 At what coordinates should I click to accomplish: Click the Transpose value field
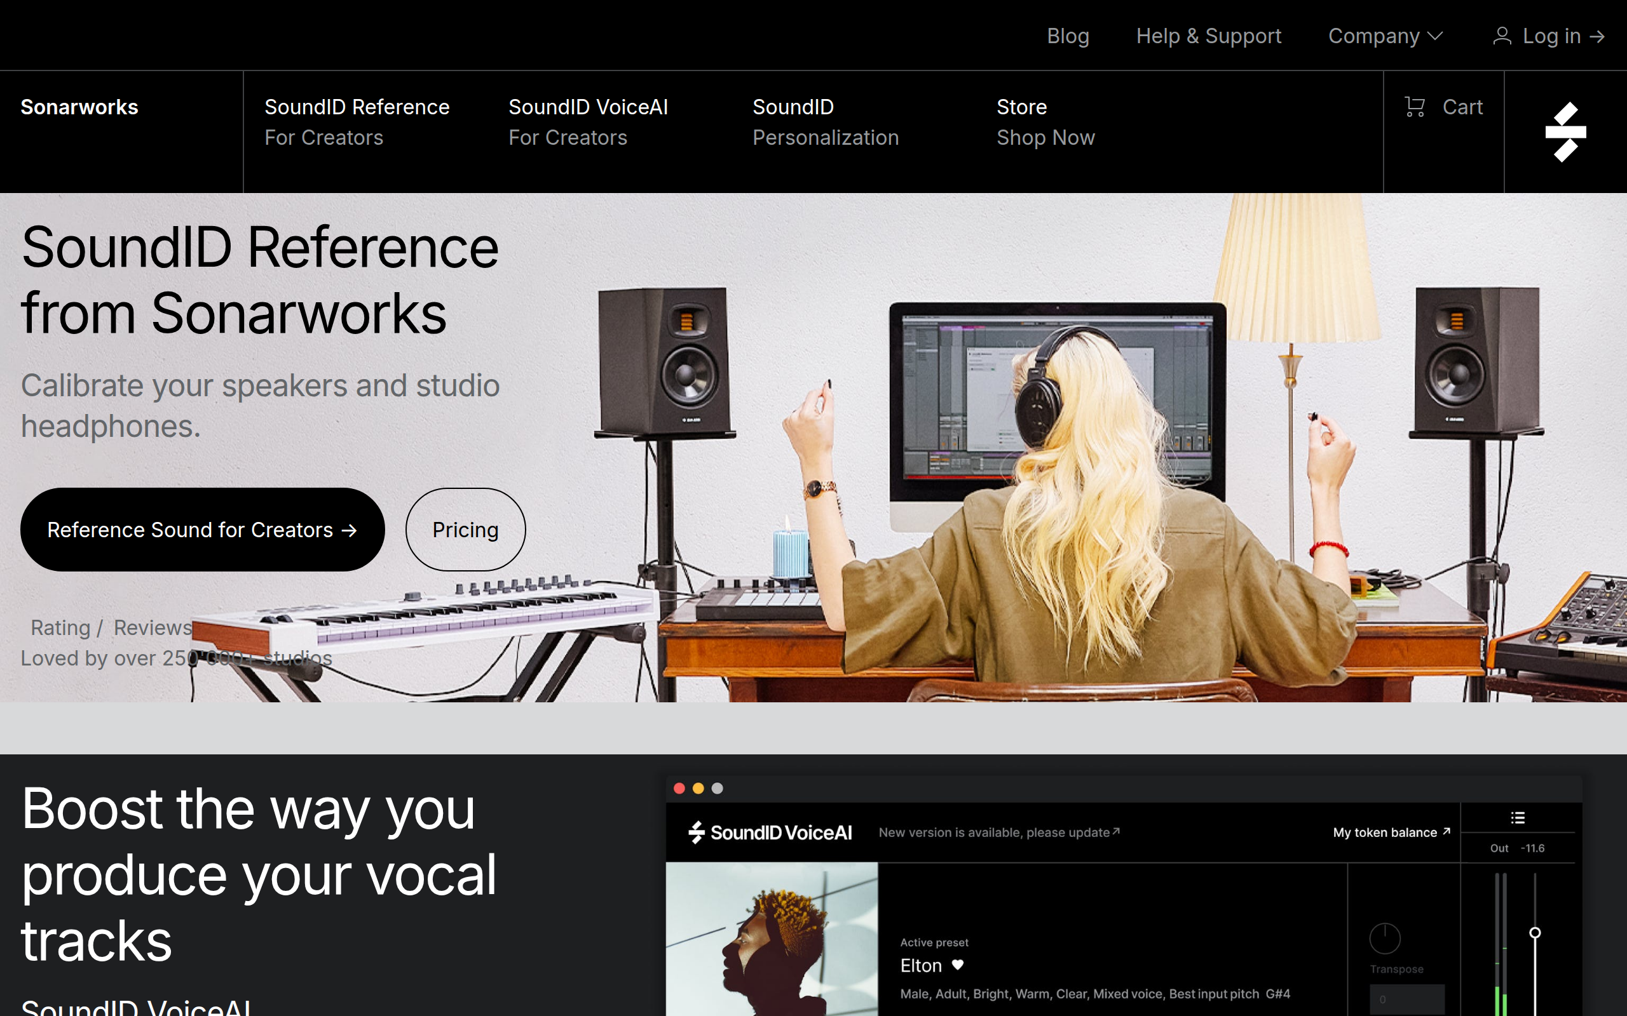pyautogui.click(x=1406, y=999)
